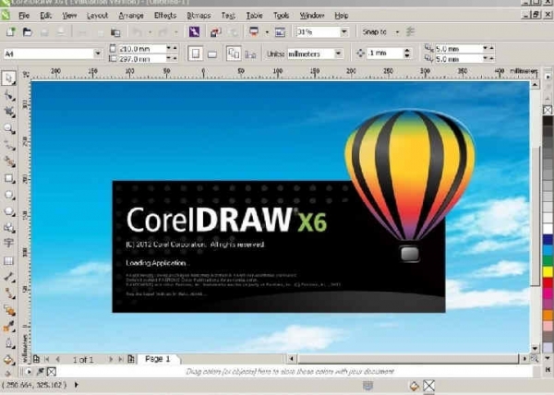The height and width of the screenshot is (395, 554).
Task: Select the Parallel Dimension tool
Action: 9,277
